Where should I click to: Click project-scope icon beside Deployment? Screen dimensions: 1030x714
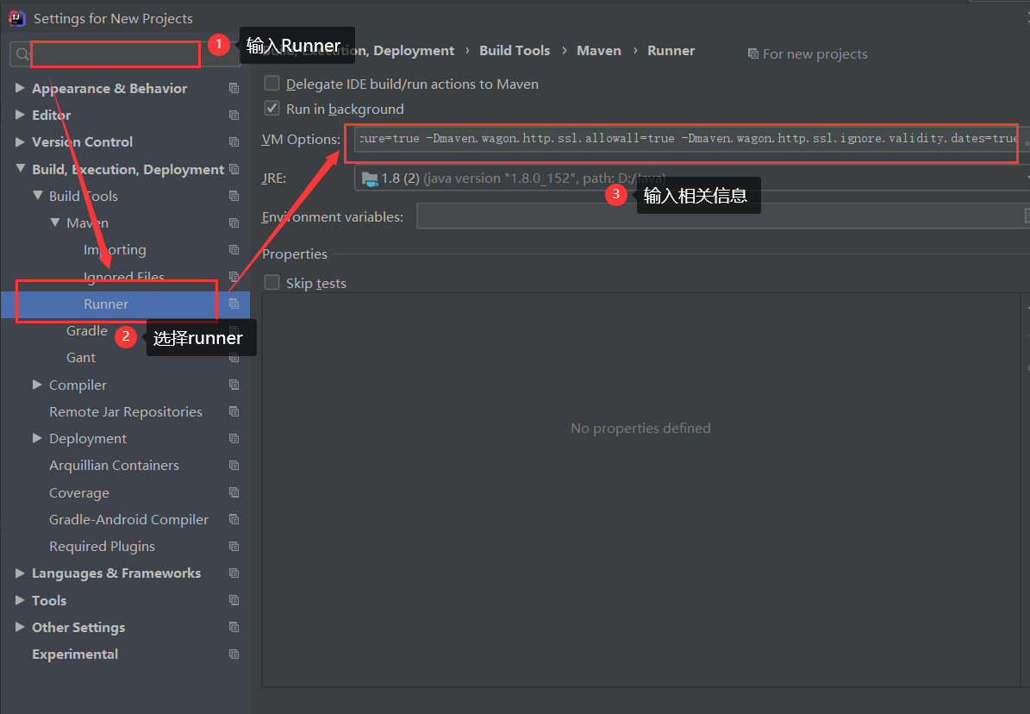click(x=234, y=439)
